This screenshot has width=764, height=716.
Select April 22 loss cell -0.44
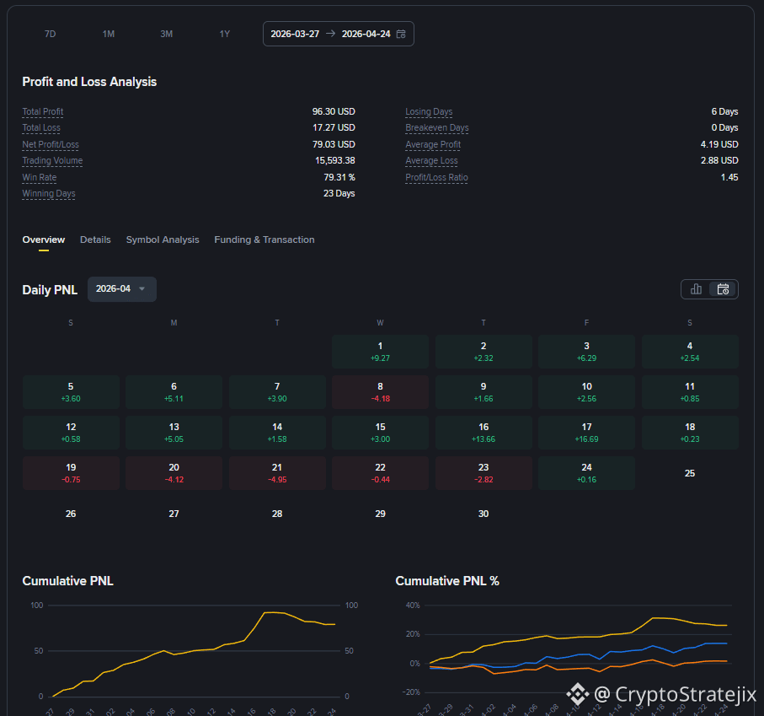click(x=380, y=473)
